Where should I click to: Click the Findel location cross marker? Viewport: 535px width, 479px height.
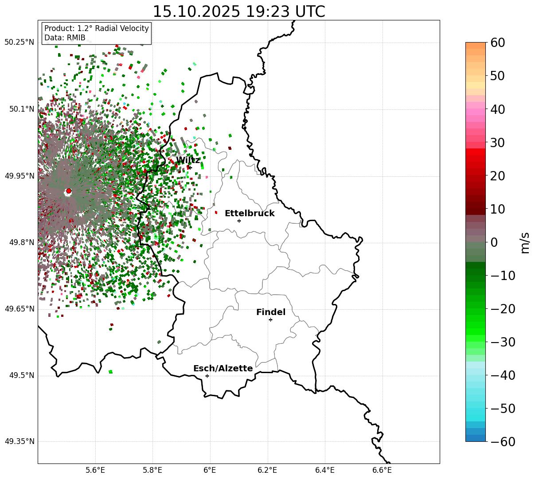[270, 319]
